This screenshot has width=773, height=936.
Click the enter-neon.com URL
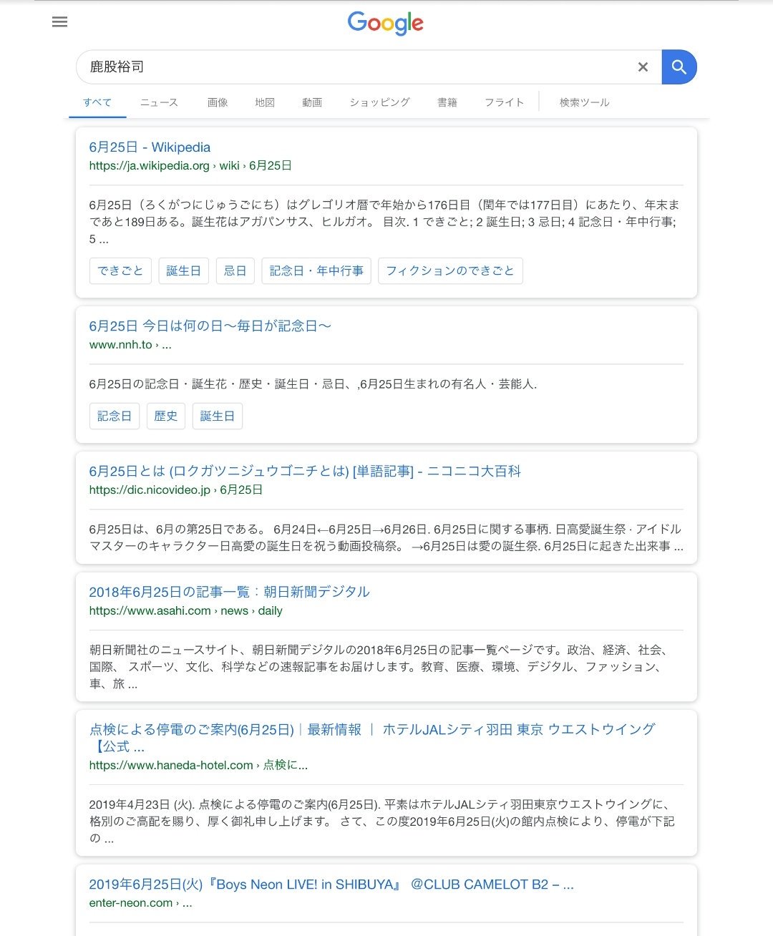140,903
